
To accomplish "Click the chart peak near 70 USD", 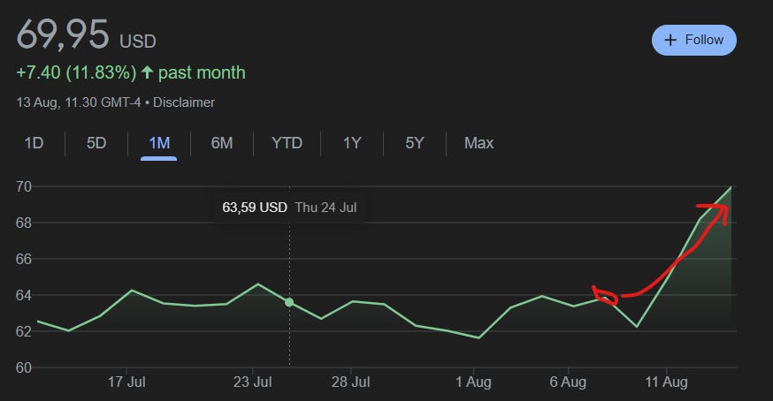I will tap(731, 187).
